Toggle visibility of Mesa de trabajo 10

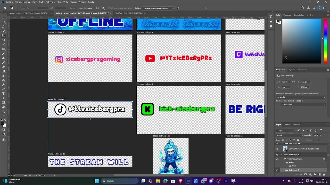click(277, 155)
